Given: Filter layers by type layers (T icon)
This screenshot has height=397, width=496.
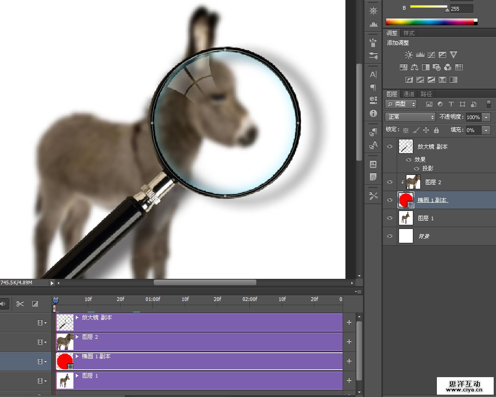Looking at the screenshot, I should (451, 104).
